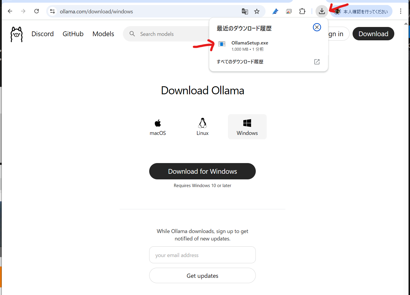Select the Linux platform option

tap(202, 127)
